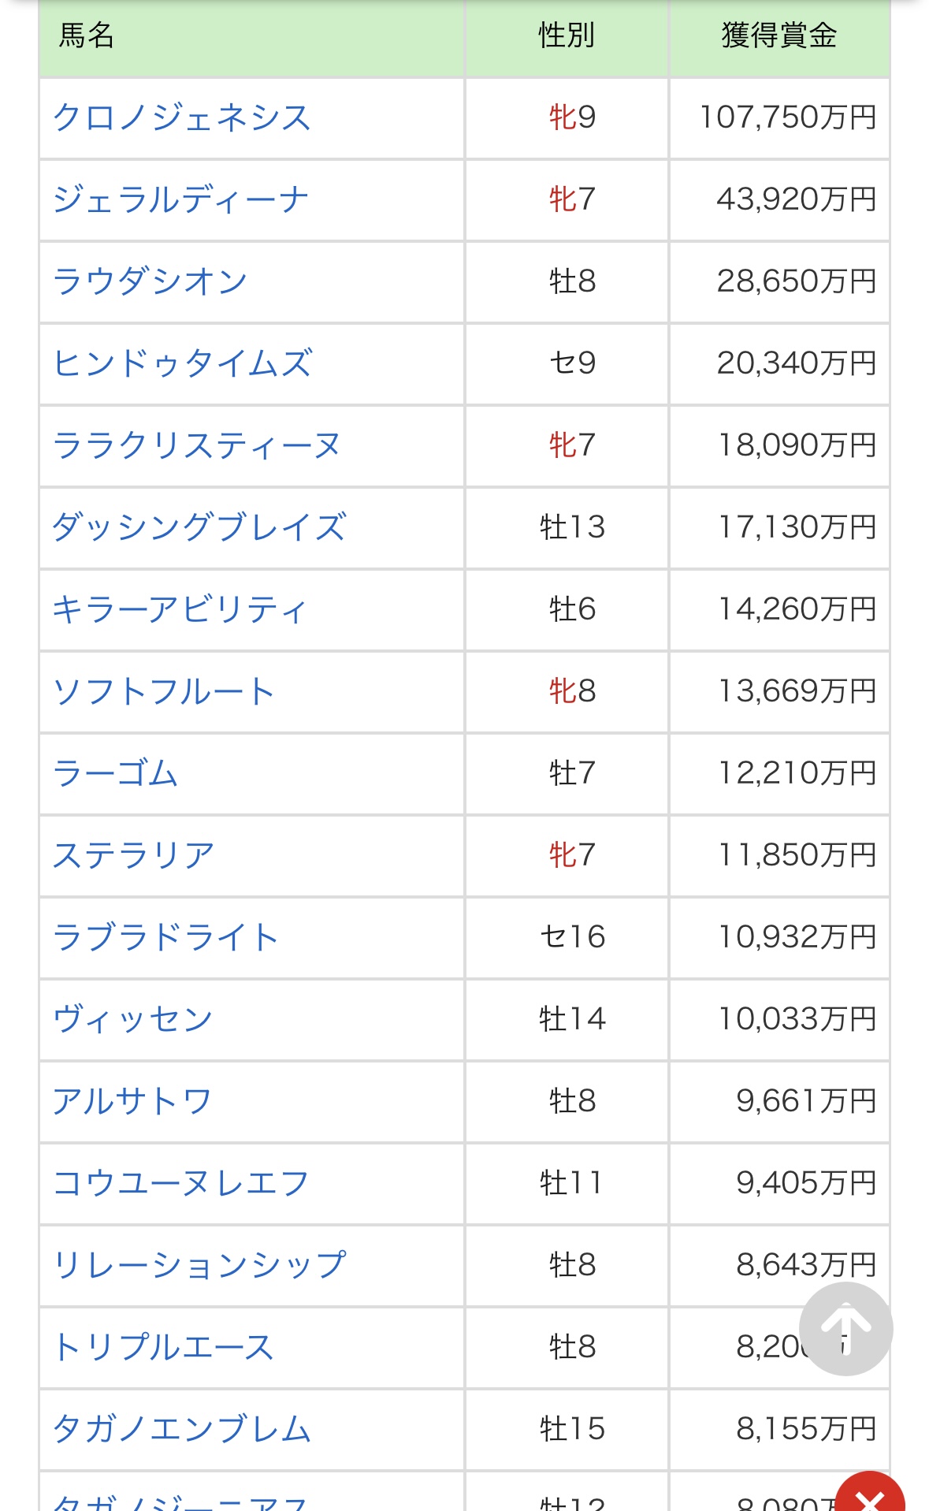The width and height of the screenshot is (929, 1511).
Task: Open horse ダッシングブレイズ link
Action: pos(199,527)
